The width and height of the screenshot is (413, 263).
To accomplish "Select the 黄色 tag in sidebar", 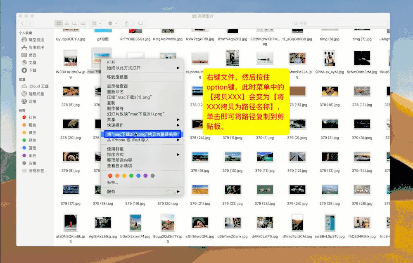I will (29, 133).
